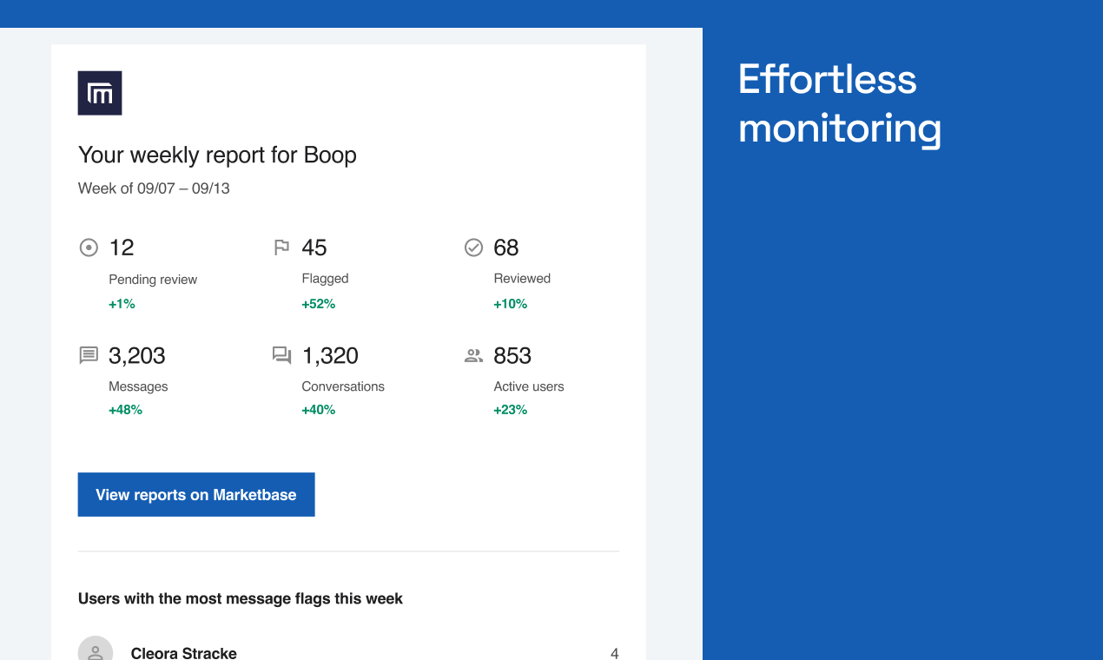Image resolution: width=1103 pixels, height=660 pixels.
Task: Click Cleora Stracke's flag count of 4
Action: click(x=615, y=653)
